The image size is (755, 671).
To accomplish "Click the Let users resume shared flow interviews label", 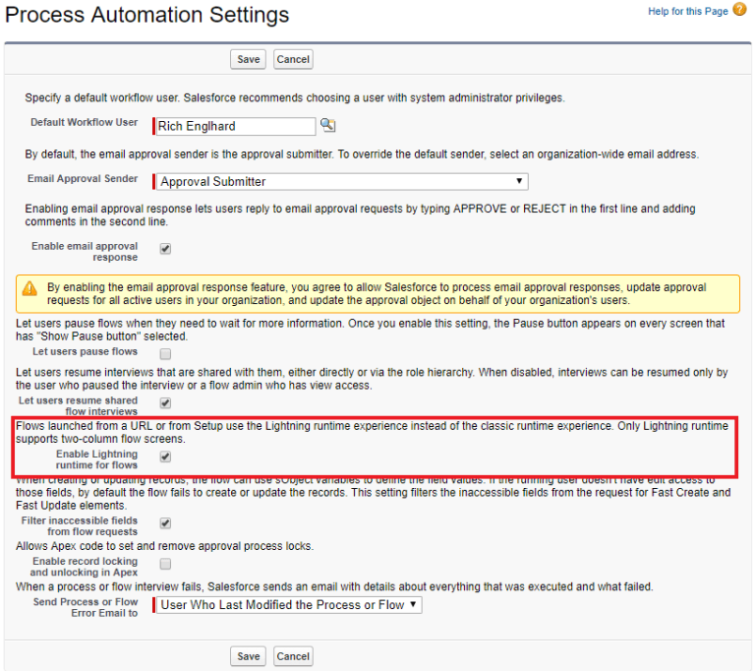I will click(78, 406).
